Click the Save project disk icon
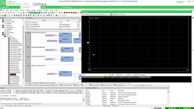The image size is (194, 109). 40,4
